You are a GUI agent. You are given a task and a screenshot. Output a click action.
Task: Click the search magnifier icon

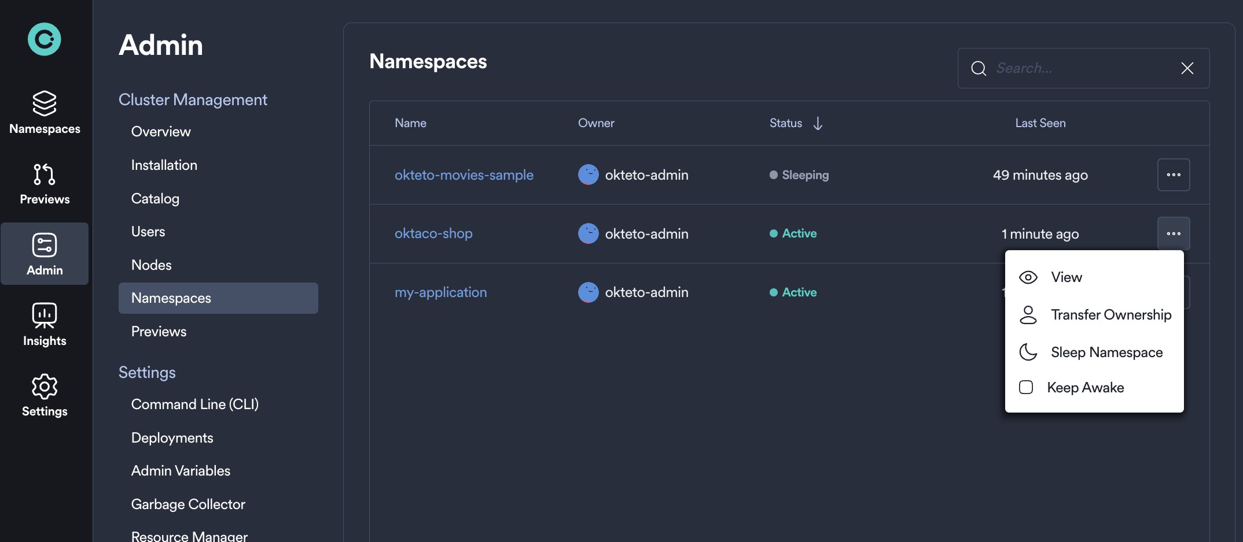978,68
